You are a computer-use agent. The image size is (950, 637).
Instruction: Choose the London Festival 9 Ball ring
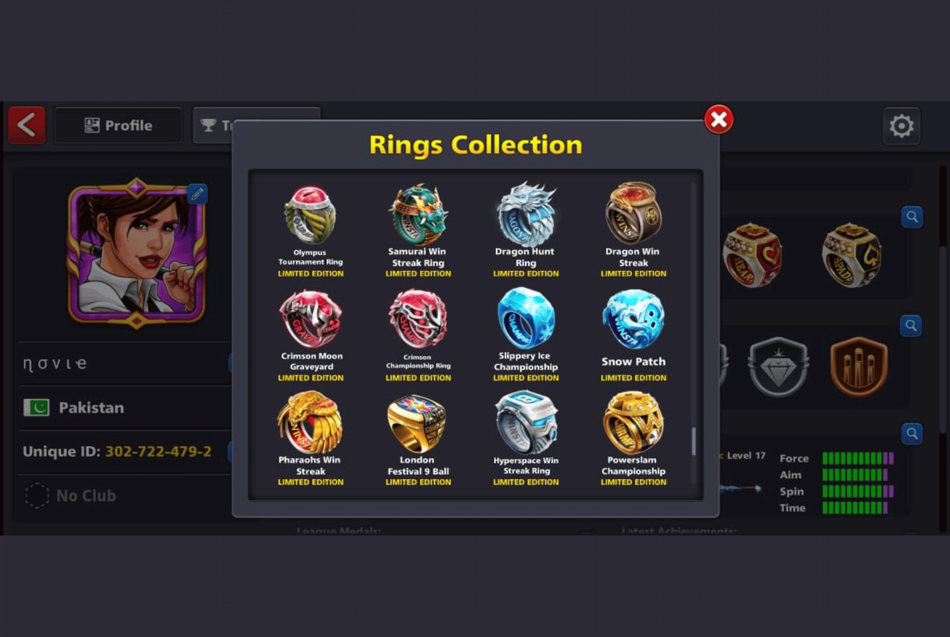pyautogui.click(x=418, y=439)
